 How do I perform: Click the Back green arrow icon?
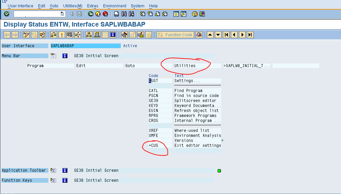tap(90, 14)
